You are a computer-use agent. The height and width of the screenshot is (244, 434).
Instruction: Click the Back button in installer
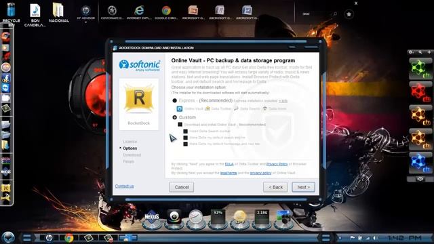click(x=276, y=187)
